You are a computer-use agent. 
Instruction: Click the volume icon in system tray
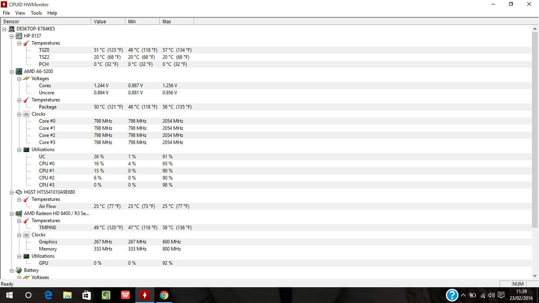point(491,295)
